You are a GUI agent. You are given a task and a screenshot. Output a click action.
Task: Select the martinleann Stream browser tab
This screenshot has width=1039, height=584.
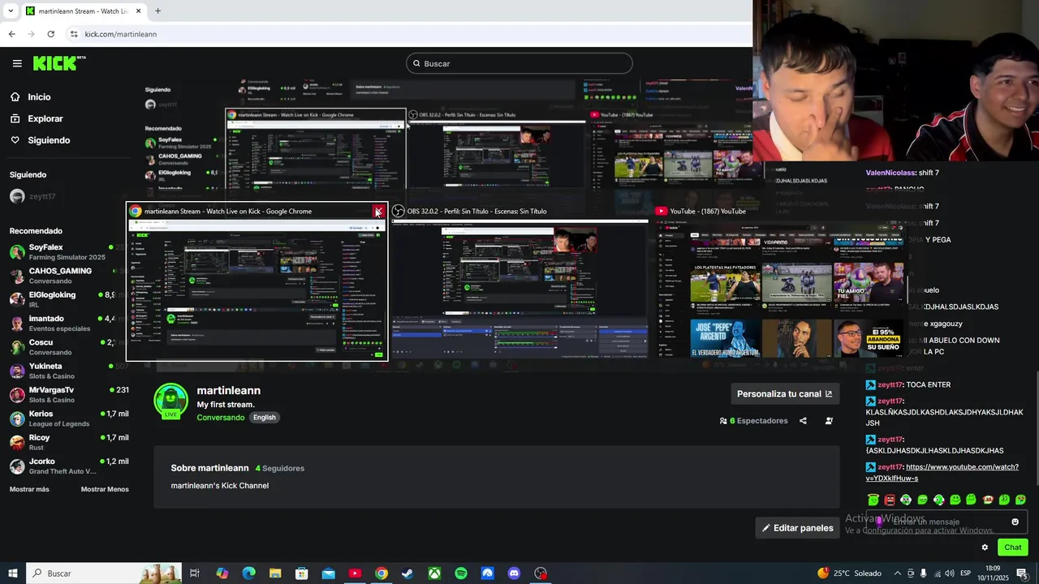tap(83, 11)
